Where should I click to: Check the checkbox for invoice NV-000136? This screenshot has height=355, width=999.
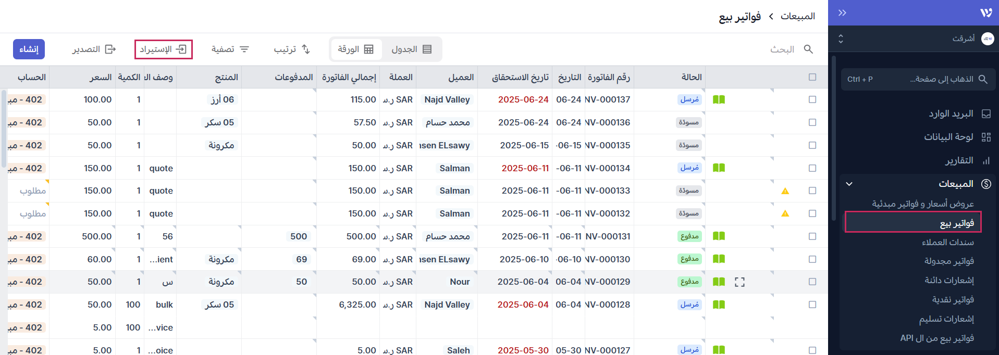tap(812, 122)
